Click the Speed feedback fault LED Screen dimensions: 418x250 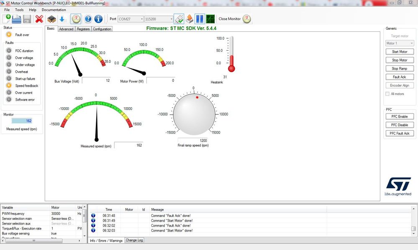(x=9, y=85)
